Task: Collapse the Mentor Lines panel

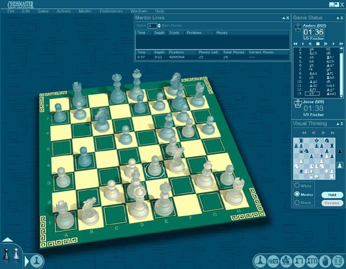Action: point(284,18)
